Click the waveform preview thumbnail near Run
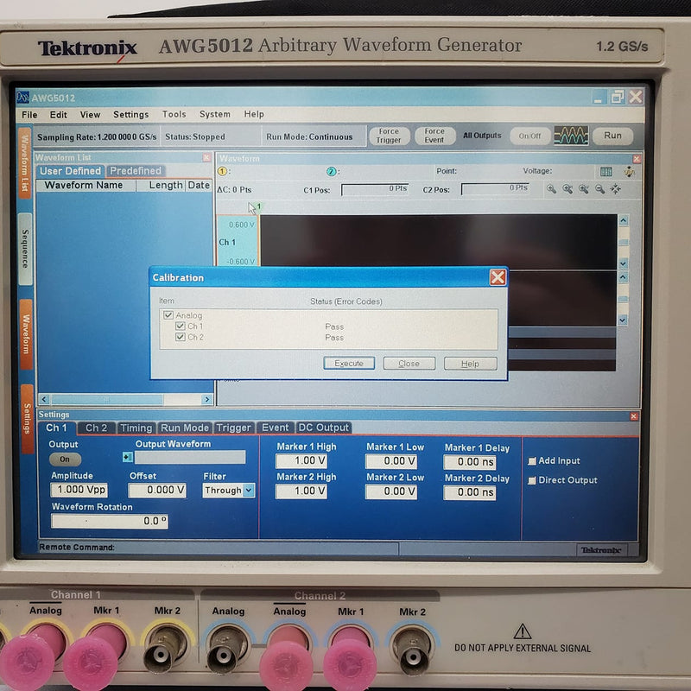The height and width of the screenshot is (691, 691). tap(571, 134)
